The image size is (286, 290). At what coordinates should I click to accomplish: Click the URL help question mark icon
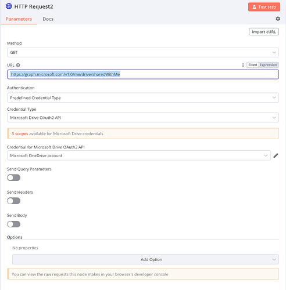[18, 65]
